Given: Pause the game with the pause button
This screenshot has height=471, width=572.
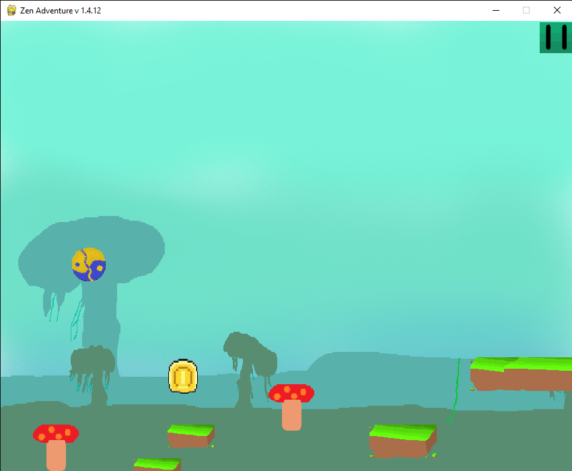Looking at the screenshot, I should click(x=556, y=37).
